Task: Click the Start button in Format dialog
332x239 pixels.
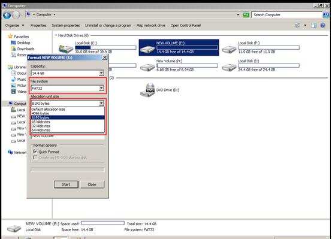Action: 66,184
